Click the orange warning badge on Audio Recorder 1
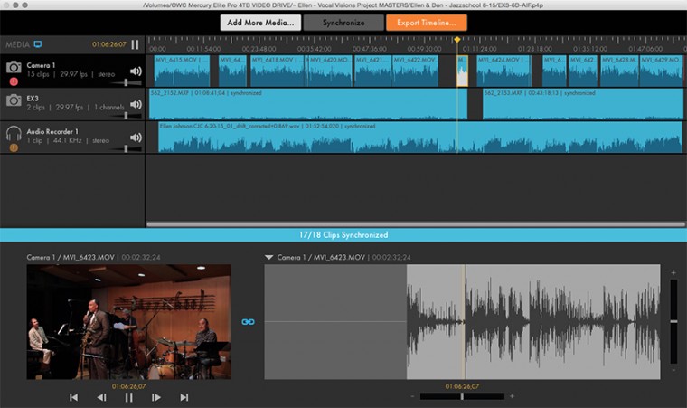687x408 pixels. 14,147
